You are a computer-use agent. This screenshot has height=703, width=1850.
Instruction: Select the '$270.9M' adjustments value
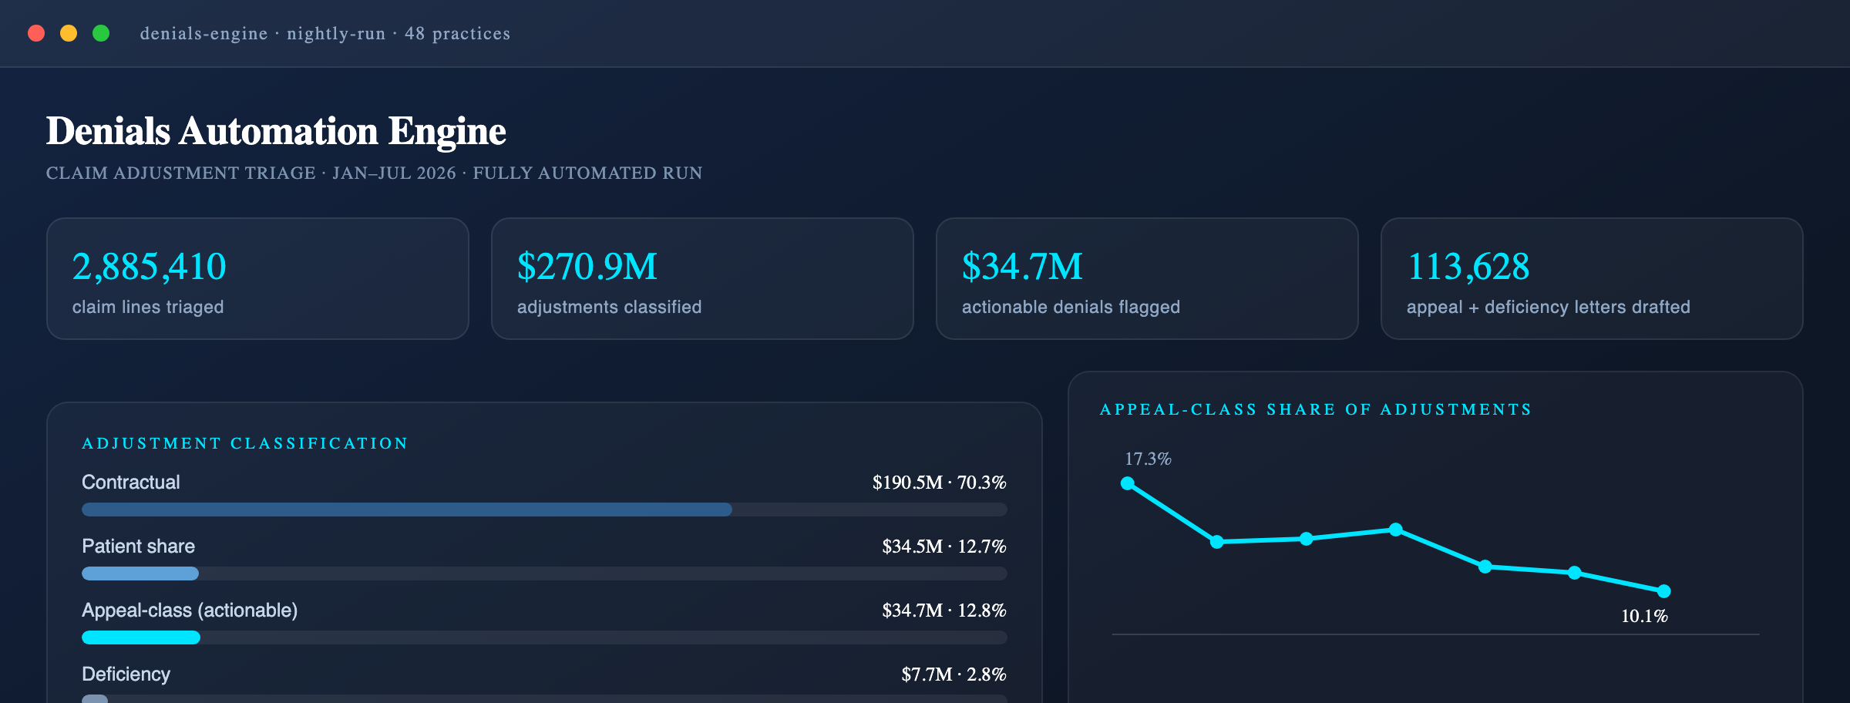point(587,267)
